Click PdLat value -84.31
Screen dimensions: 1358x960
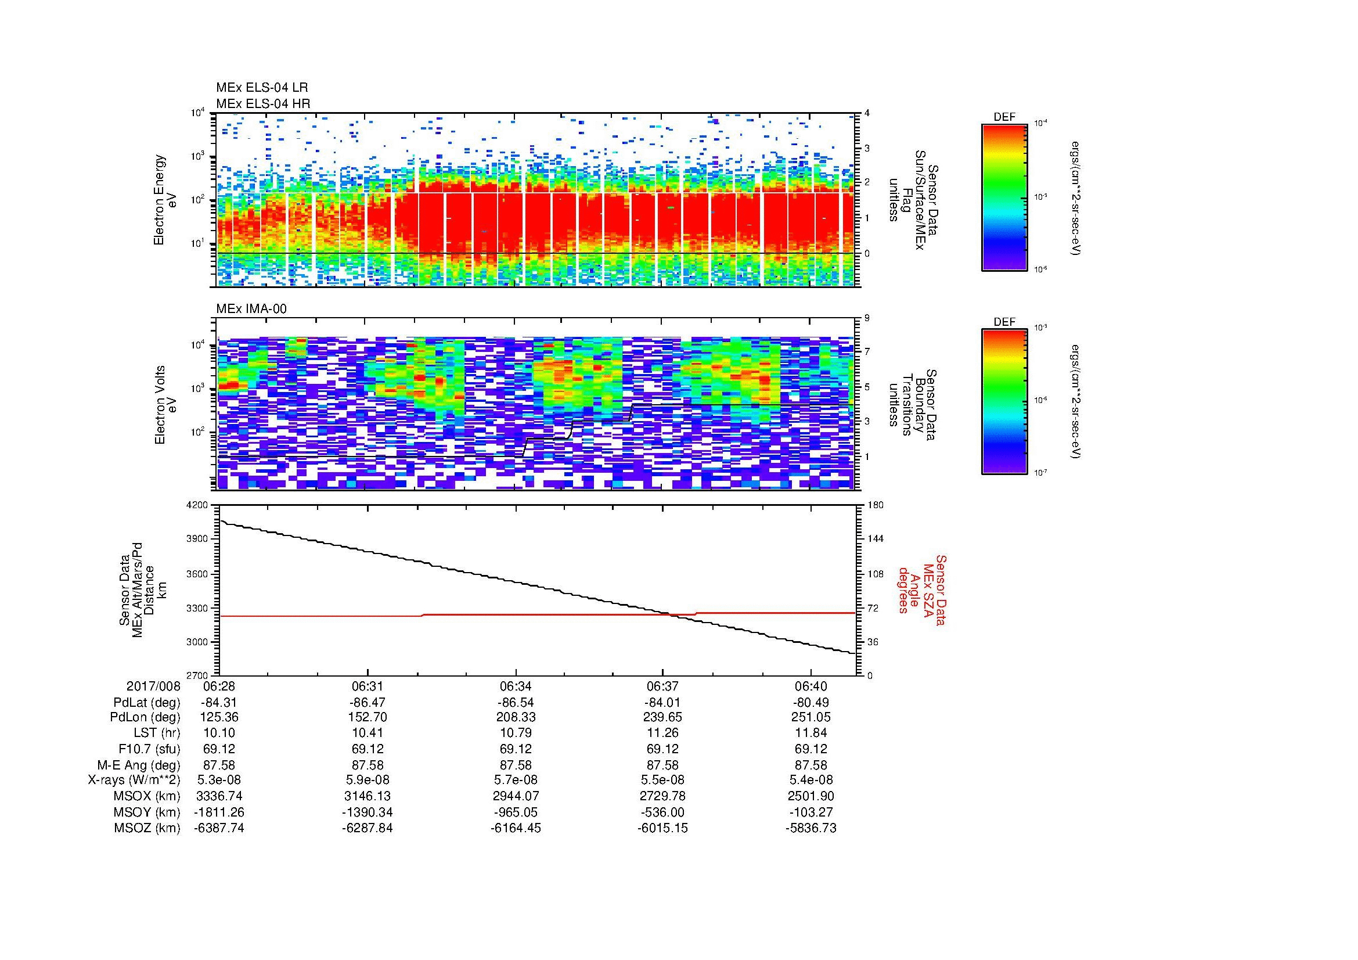tap(219, 703)
